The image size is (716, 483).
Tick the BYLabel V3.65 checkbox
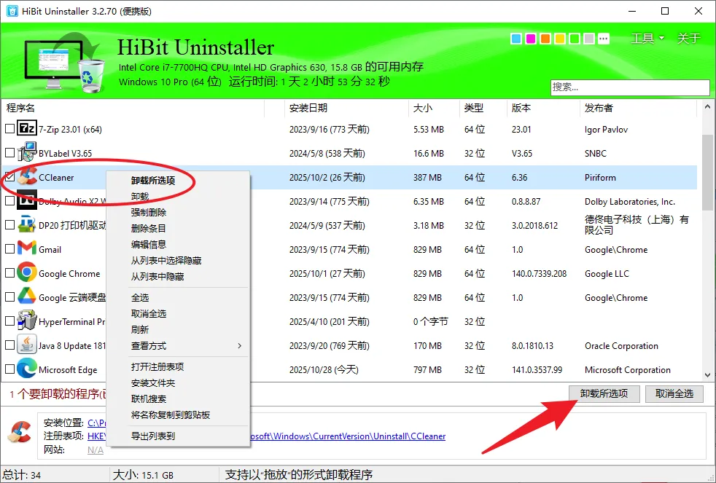point(9,153)
